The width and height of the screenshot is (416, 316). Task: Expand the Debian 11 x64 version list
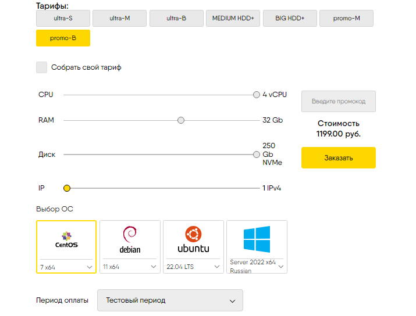[130, 267]
